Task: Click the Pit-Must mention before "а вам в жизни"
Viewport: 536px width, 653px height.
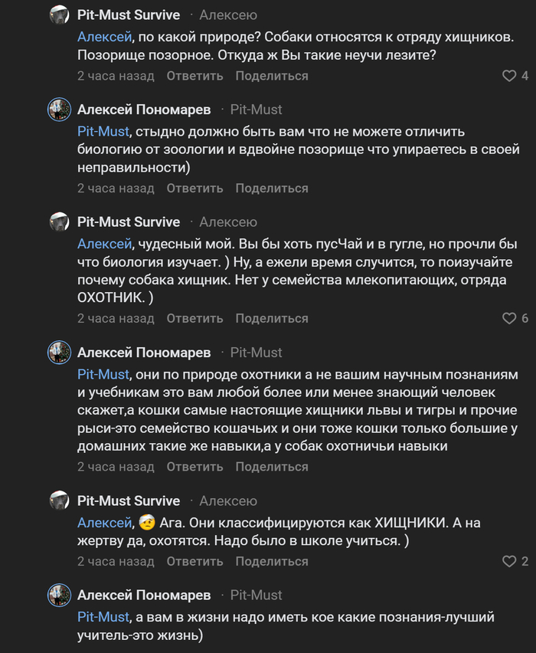Action: coord(103,616)
